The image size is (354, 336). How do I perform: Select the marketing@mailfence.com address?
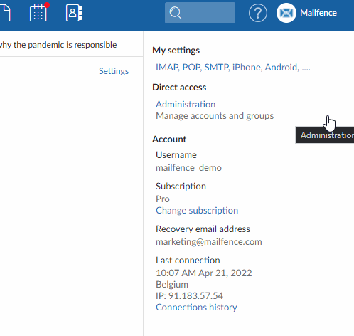(x=209, y=242)
